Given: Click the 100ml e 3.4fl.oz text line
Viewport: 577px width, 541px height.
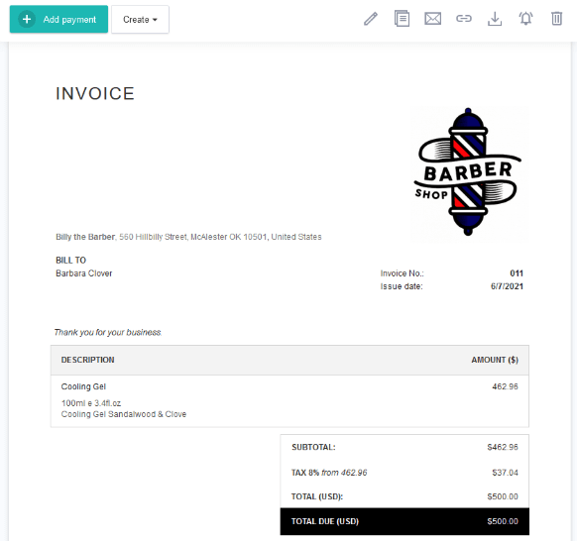Looking at the screenshot, I should point(91,403).
